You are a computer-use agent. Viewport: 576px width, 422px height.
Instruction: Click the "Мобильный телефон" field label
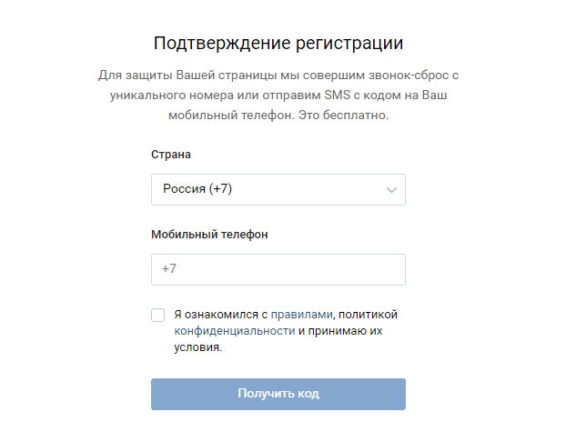209,235
